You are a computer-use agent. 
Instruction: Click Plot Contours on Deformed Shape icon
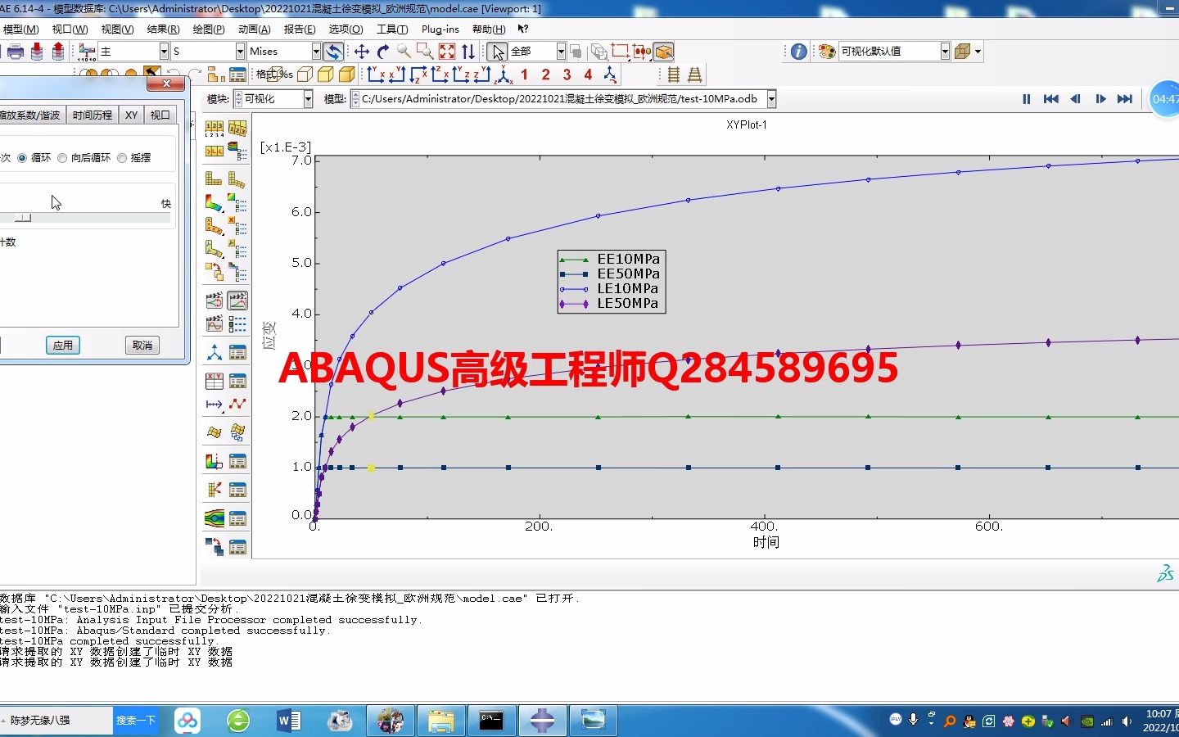[214, 202]
